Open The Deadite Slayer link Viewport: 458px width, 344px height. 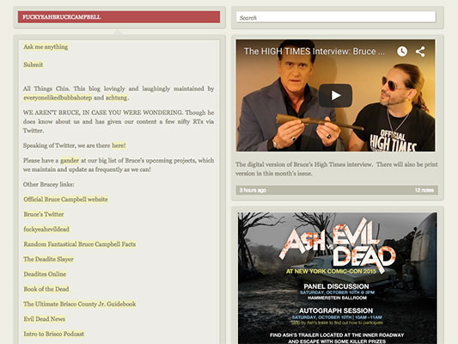(48, 259)
